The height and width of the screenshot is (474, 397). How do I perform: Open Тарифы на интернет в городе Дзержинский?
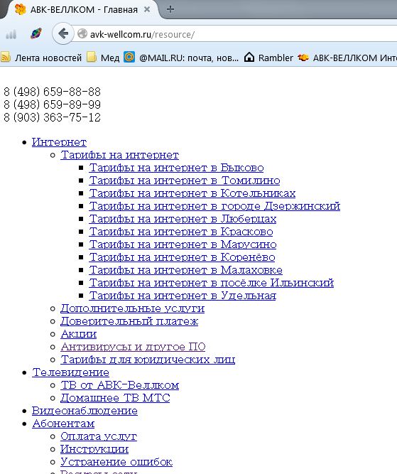pos(214,206)
